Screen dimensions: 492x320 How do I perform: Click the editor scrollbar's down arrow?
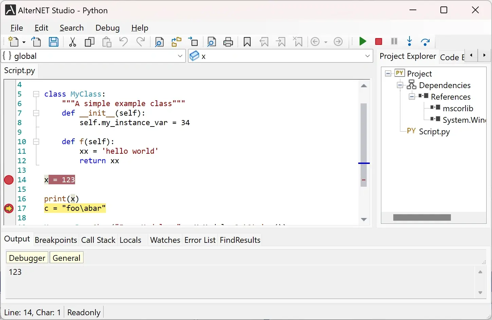coord(364,219)
